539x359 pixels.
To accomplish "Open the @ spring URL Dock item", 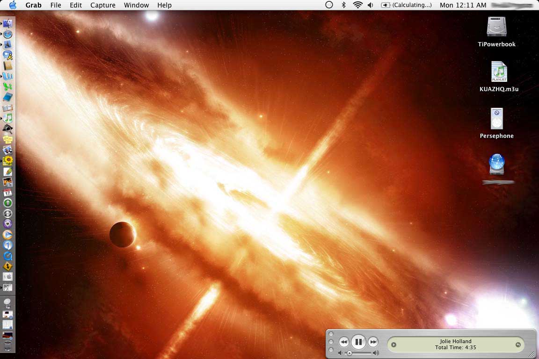I will [7, 303].
